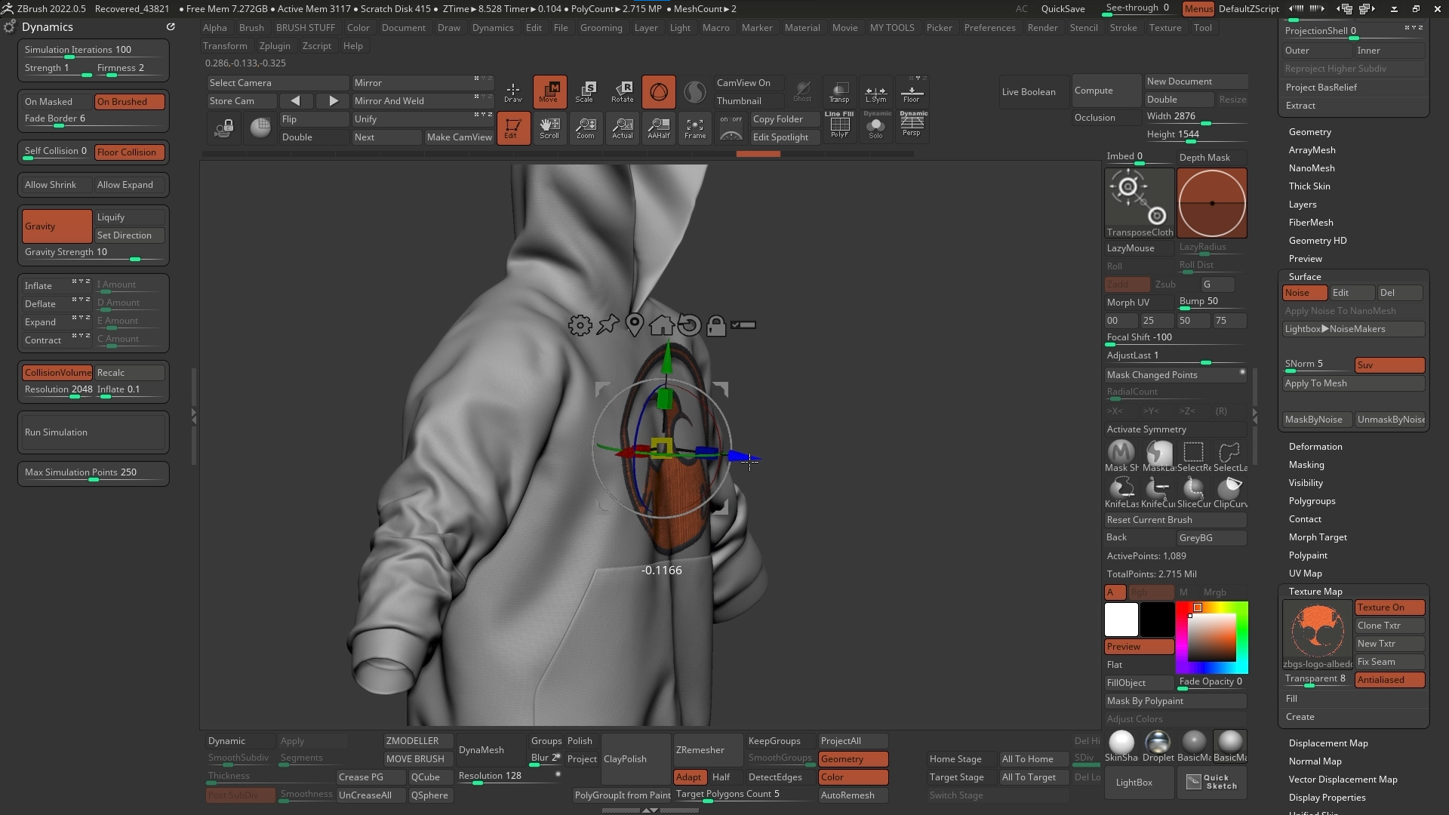Open the Render menu

[1043, 27]
